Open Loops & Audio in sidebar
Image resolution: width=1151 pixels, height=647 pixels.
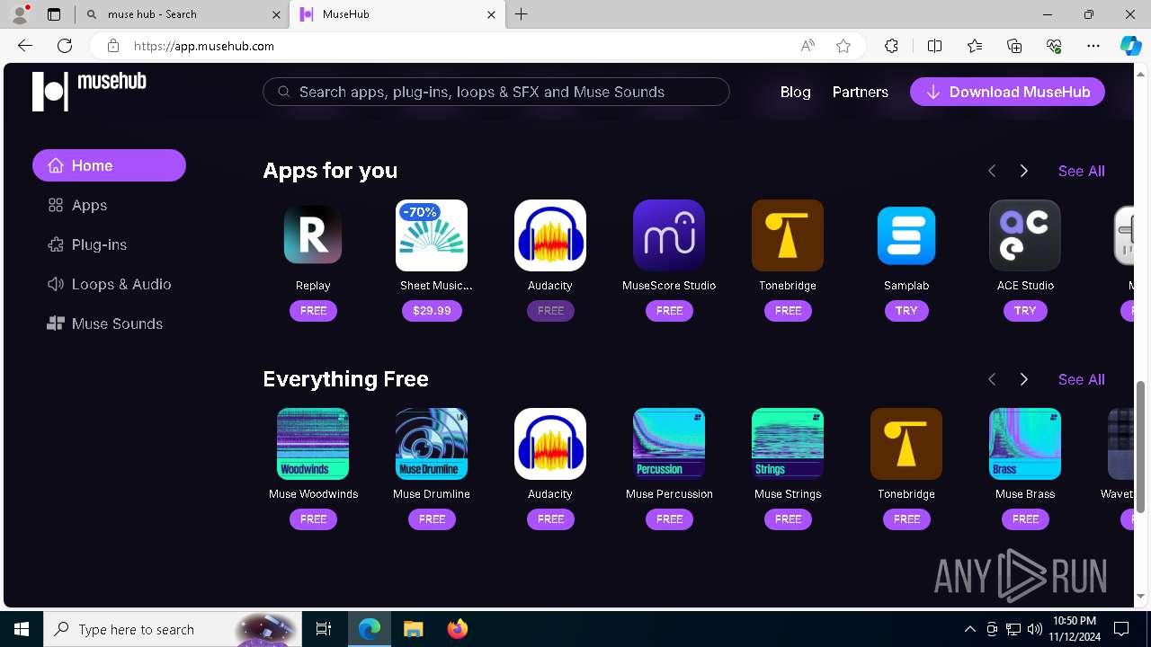coord(109,284)
